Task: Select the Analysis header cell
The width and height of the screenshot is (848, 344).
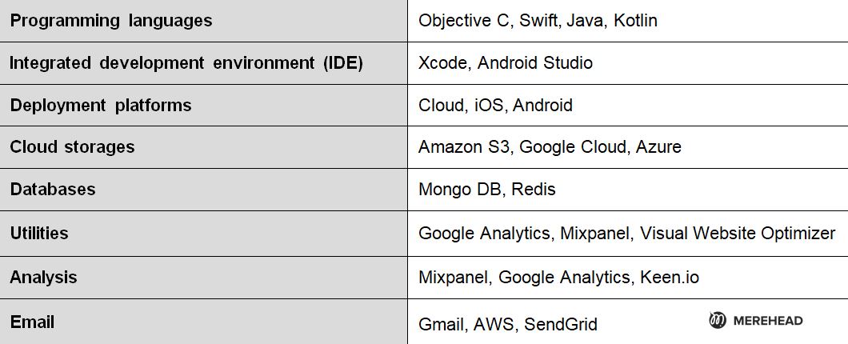Action: [43, 278]
